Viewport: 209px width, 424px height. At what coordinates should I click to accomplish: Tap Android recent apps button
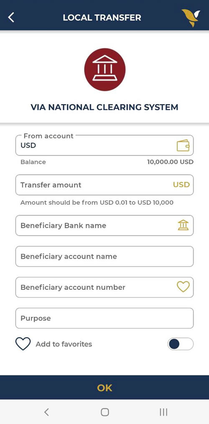tap(163, 412)
